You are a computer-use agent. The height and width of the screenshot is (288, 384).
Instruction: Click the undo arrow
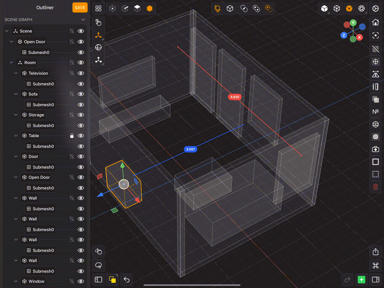[126, 279]
